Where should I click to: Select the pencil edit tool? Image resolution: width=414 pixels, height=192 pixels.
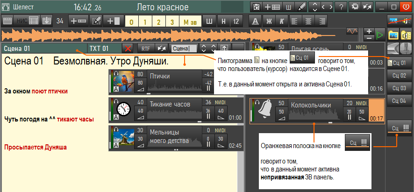(x=301, y=7)
